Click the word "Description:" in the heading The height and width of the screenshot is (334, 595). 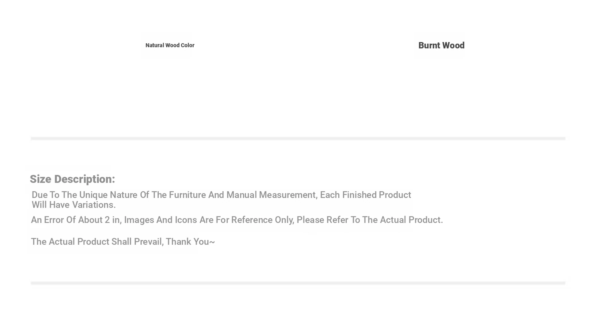84,179
